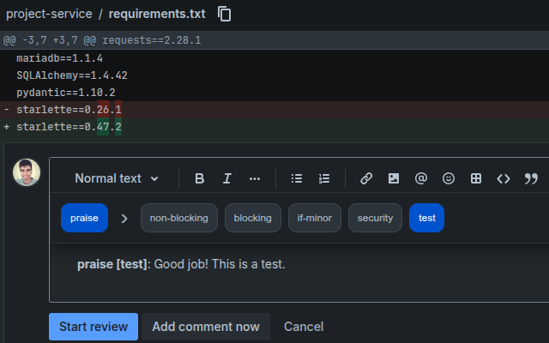
Task: Toggle the security decoration
Action: (x=375, y=218)
